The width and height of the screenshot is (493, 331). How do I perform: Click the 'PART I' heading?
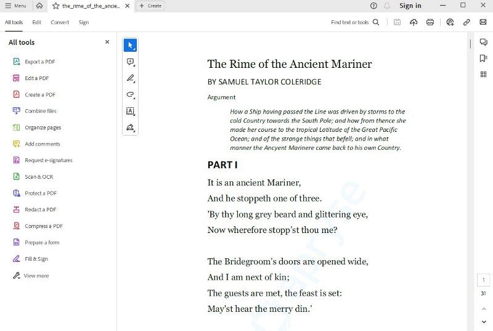point(222,165)
